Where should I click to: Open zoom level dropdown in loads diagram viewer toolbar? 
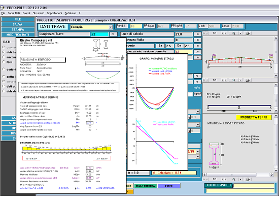[x=240, y=80]
